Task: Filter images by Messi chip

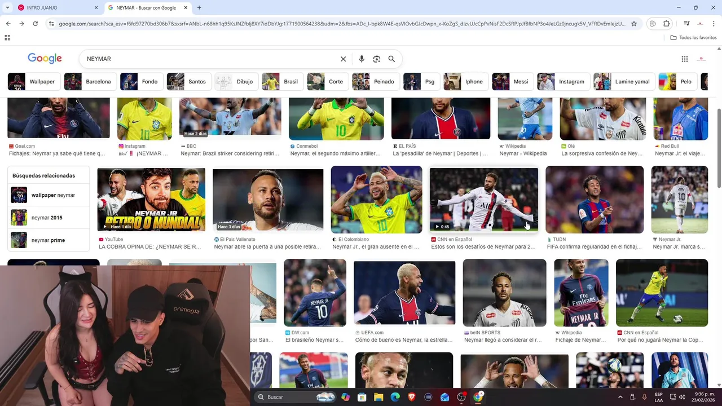Action: tap(512, 82)
